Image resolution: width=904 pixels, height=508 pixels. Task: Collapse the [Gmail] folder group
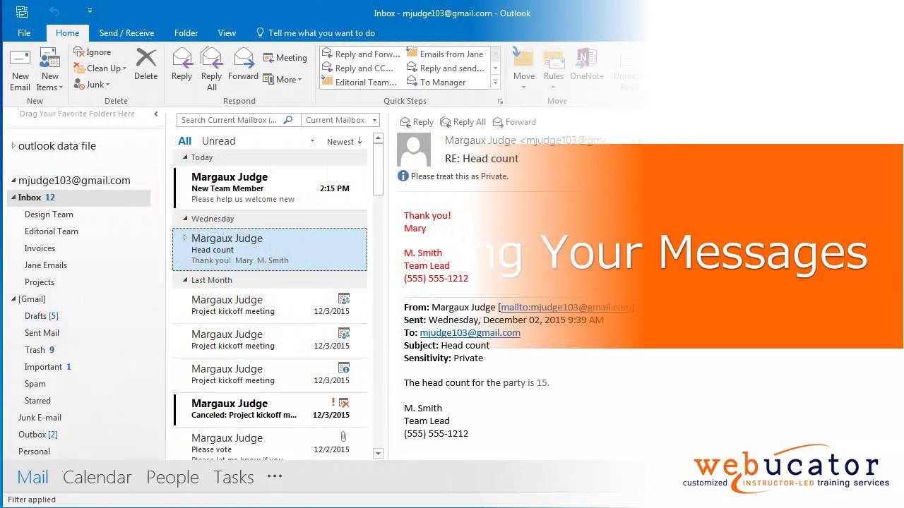[13, 299]
